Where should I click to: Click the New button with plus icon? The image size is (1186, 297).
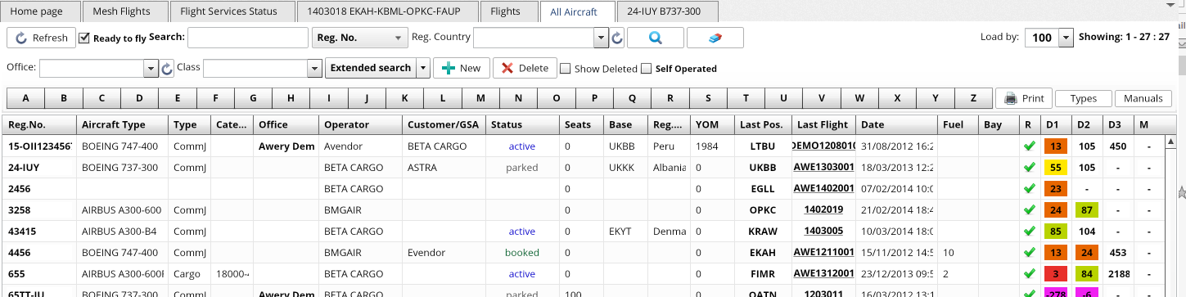click(x=461, y=68)
